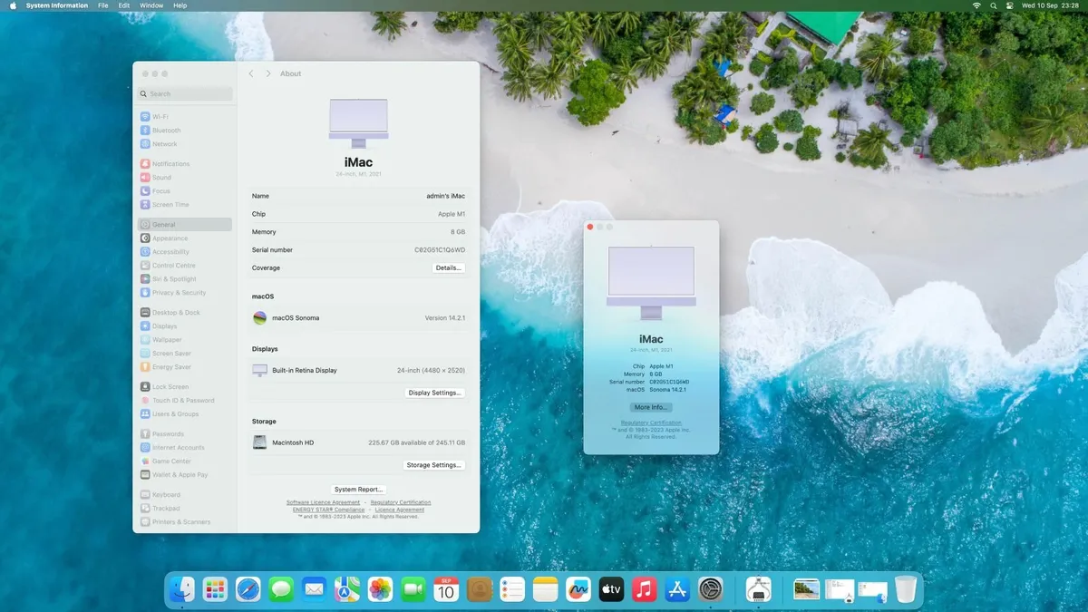Click More Info… in the small iMac window
This screenshot has height=612, width=1088.
click(x=651, y=408)
